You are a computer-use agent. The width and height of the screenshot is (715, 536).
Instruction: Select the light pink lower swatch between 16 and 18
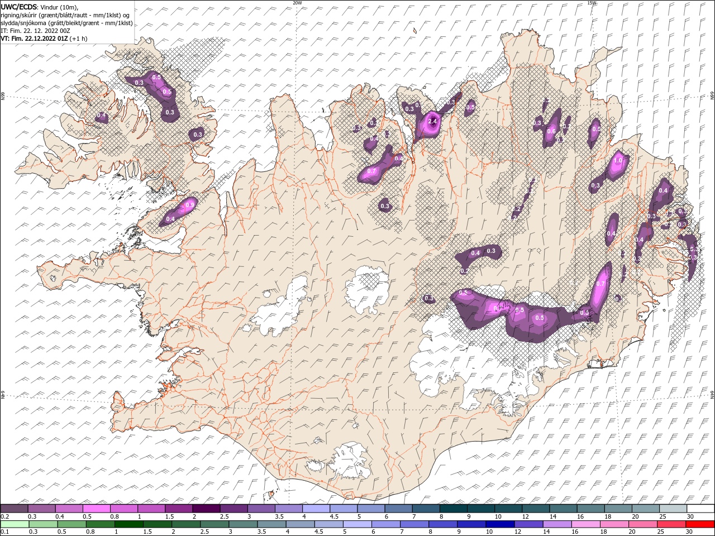coord(586,524)
